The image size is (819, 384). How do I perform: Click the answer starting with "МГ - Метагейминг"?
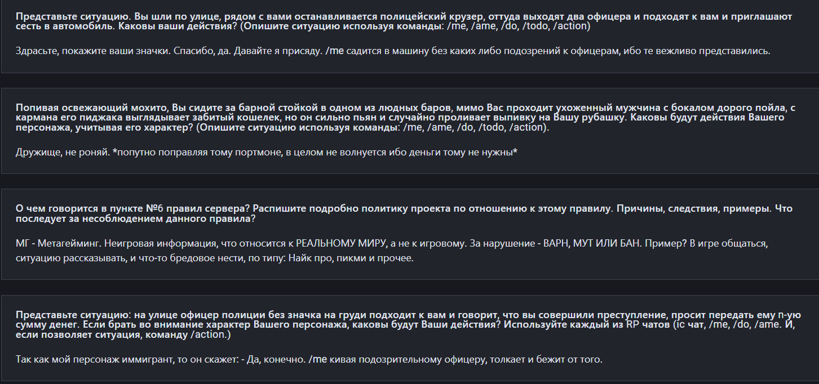tap(391, 251)
